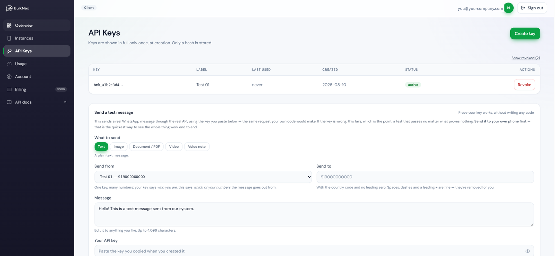Open the Instances page in the sidebar
The image size is (555, 256).
[x=37, y=38]
